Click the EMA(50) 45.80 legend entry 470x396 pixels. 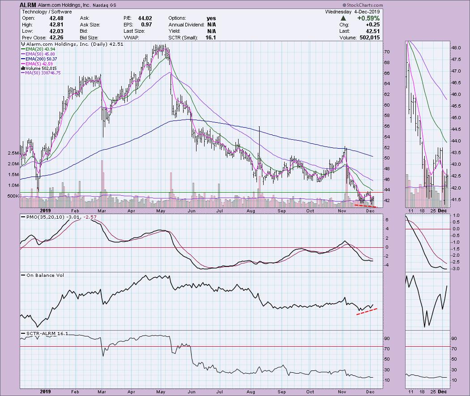[x=38, y=54]
